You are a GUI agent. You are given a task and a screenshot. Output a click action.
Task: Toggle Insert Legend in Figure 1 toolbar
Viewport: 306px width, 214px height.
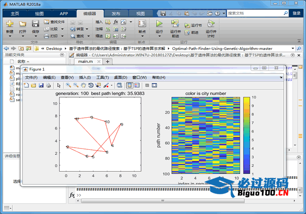(x=137, y=85)
